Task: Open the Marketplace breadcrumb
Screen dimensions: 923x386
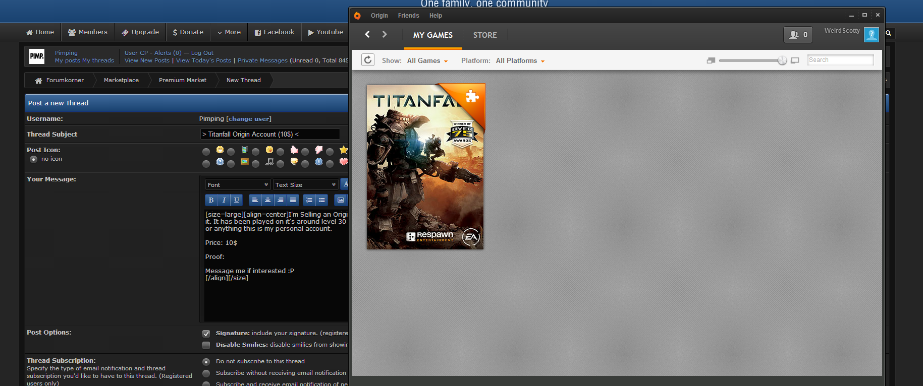Action: (121, 80)
